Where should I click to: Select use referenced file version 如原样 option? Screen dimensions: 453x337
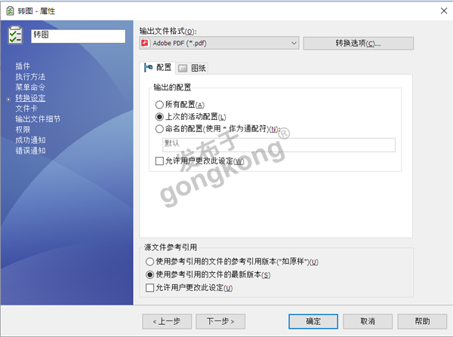pyautogui.click(x=149, y=262)
